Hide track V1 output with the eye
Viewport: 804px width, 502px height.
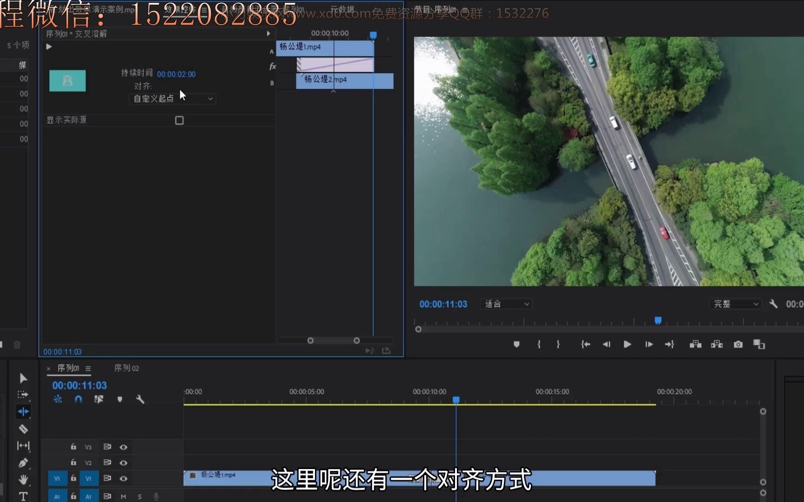[123, 478]
